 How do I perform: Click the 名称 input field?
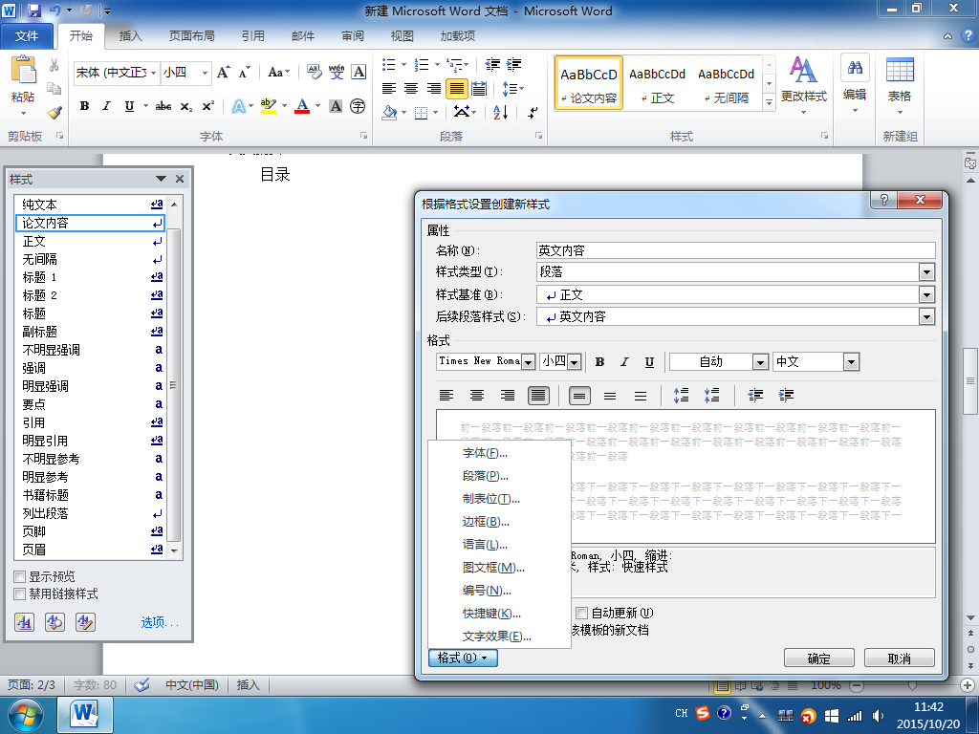(735, 251)
